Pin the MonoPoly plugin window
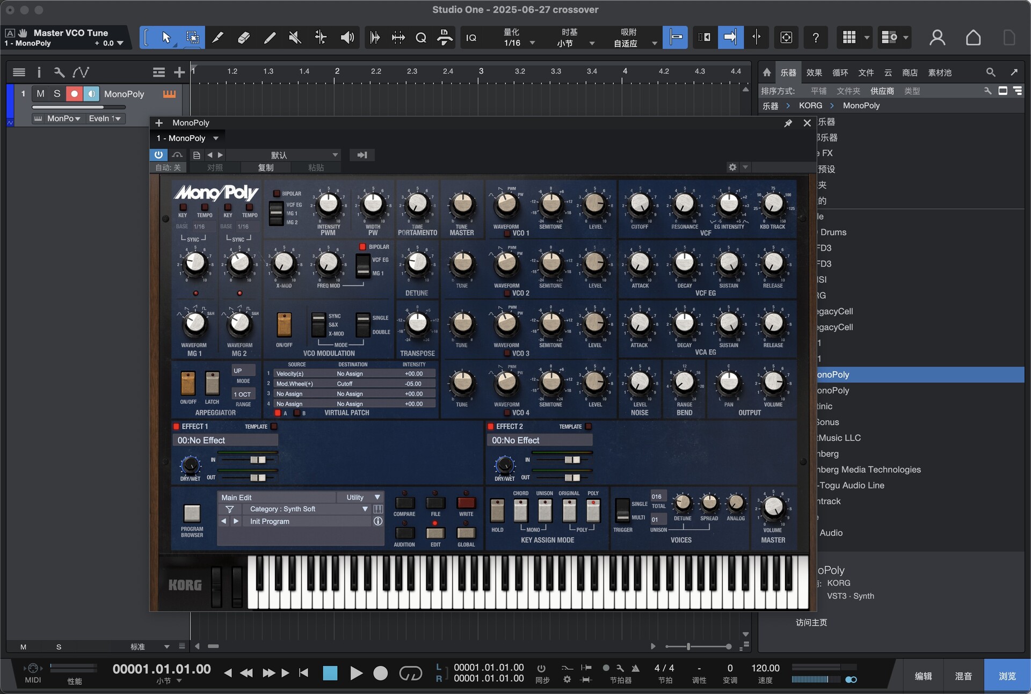 [x=788, y=123]
